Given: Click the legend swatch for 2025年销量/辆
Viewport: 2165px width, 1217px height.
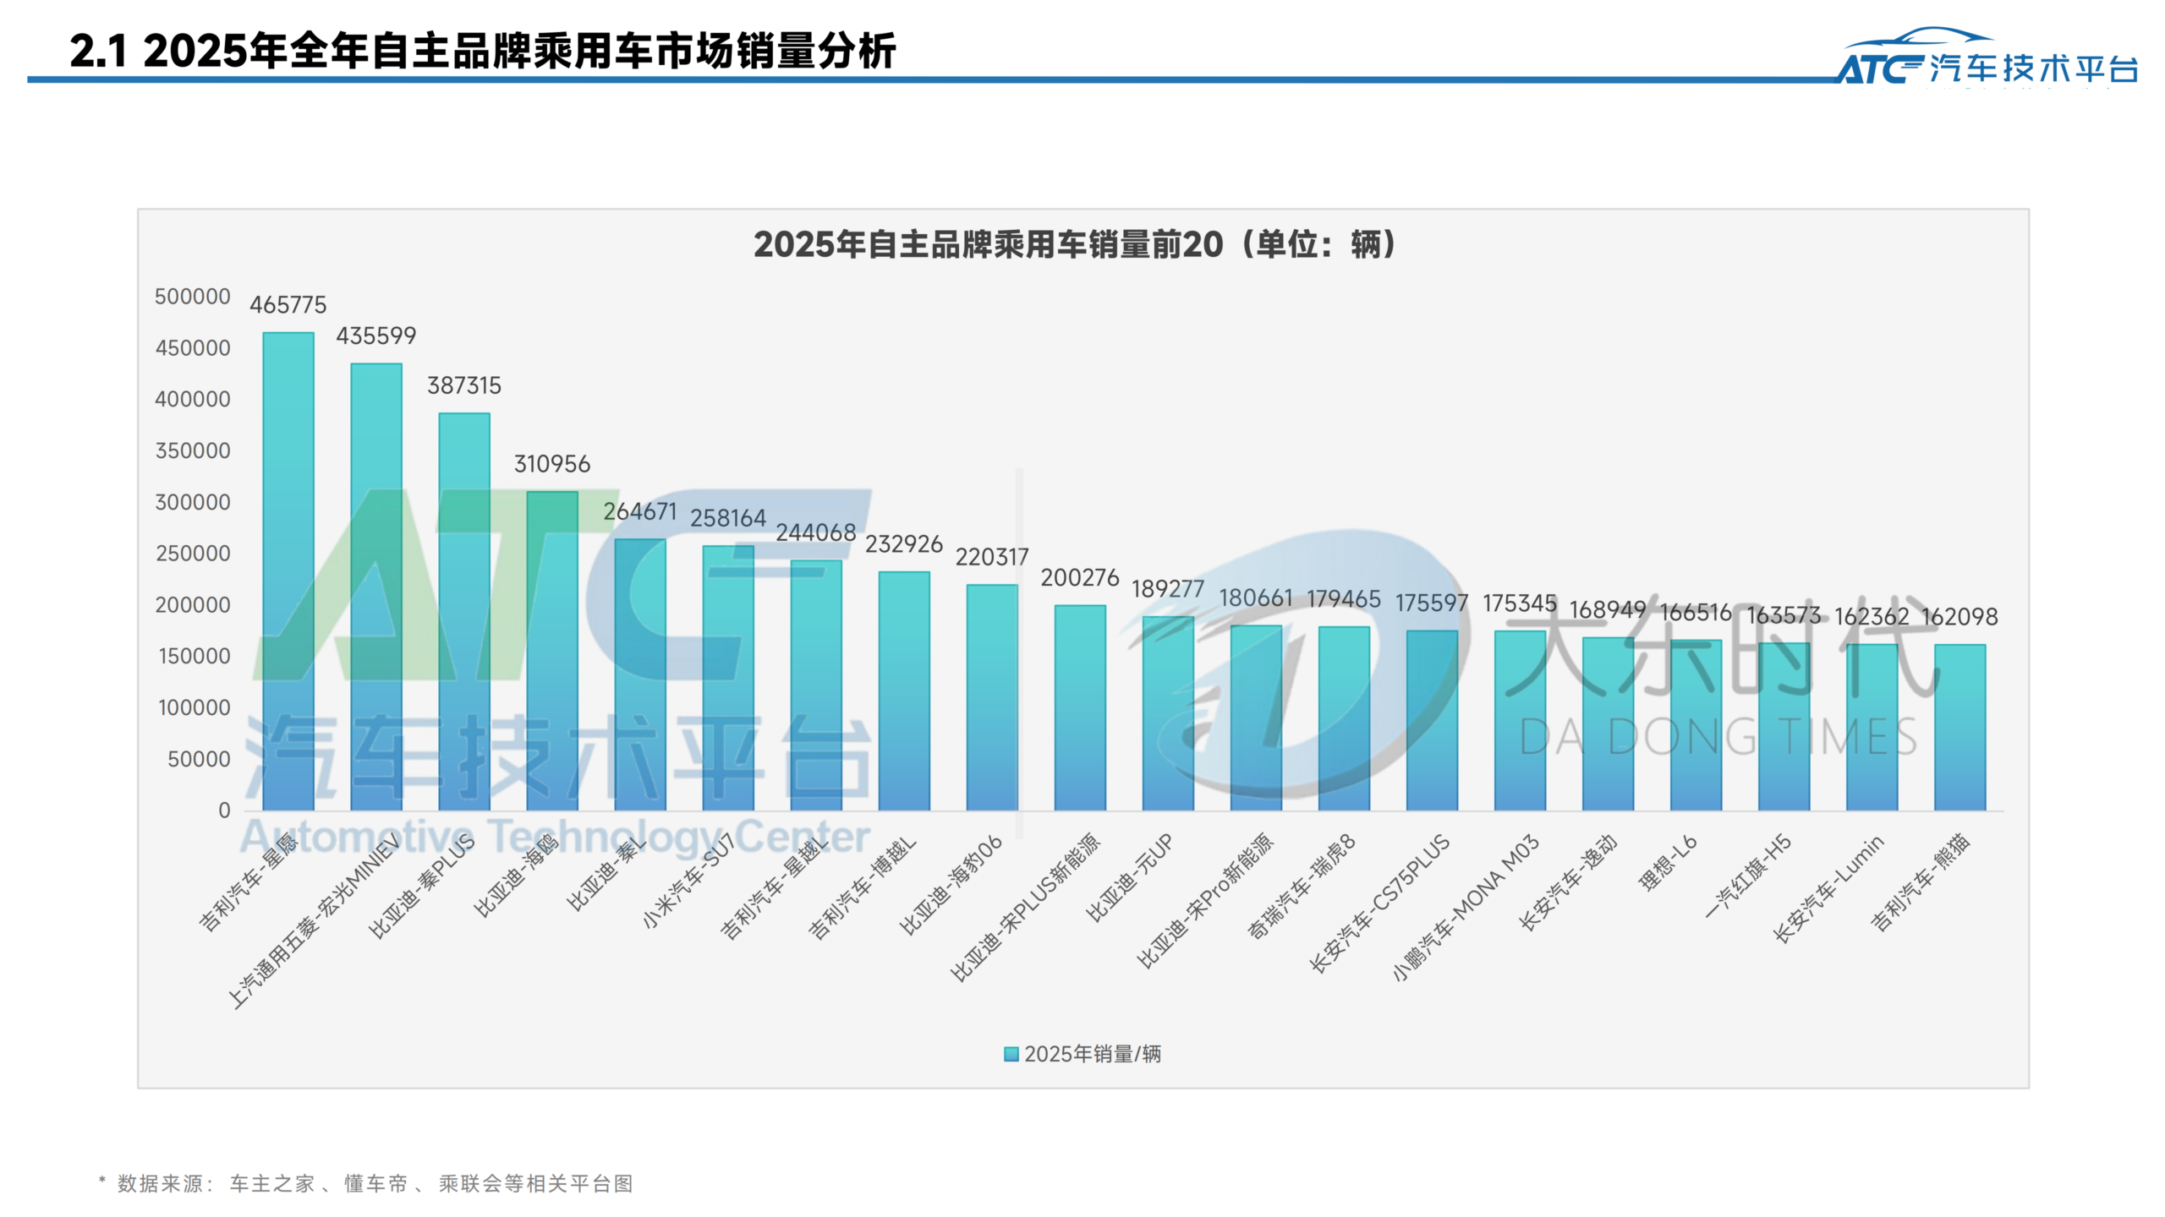Looking at the screenshot, I should tap(1011, 1054).
